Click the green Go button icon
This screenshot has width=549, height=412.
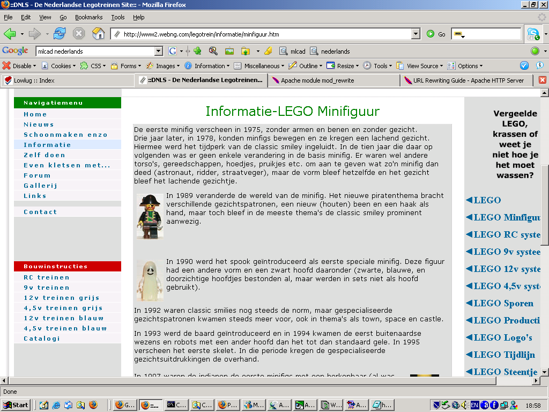pos(431,34)
